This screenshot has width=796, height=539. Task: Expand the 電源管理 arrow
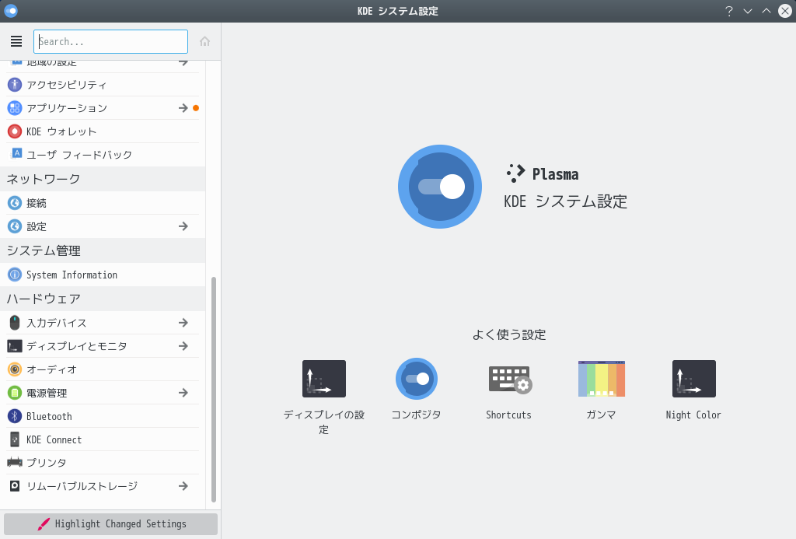pyautogui.click(x=183, y=393)
